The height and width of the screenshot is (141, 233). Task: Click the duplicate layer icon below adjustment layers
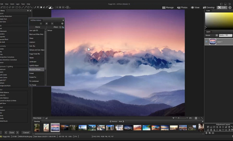pyautogui.click(x=210, y=133)
